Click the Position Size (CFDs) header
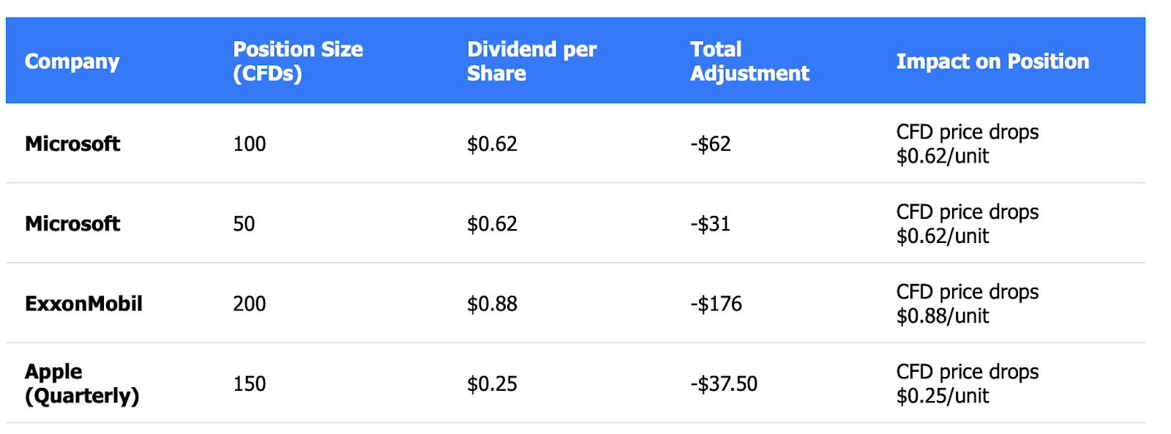The height and width of the screenshot is (434, 1171). tap(298, 61)
